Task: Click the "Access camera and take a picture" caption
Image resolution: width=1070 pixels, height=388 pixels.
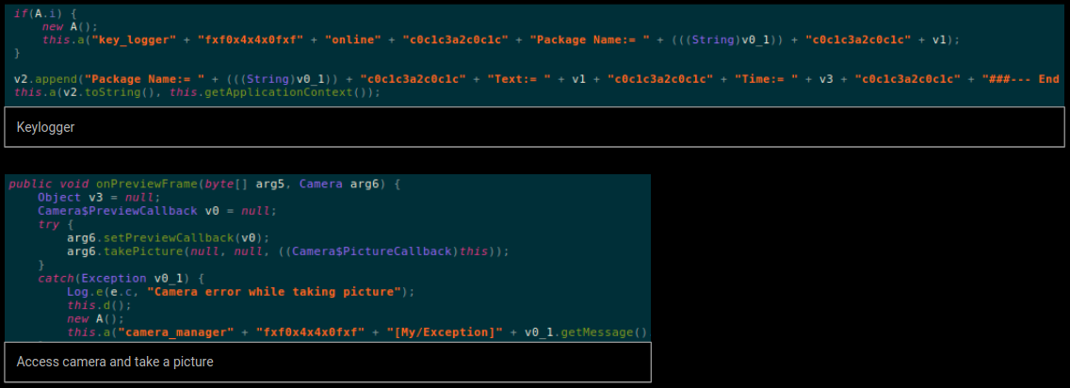Action: pos(115,362)
